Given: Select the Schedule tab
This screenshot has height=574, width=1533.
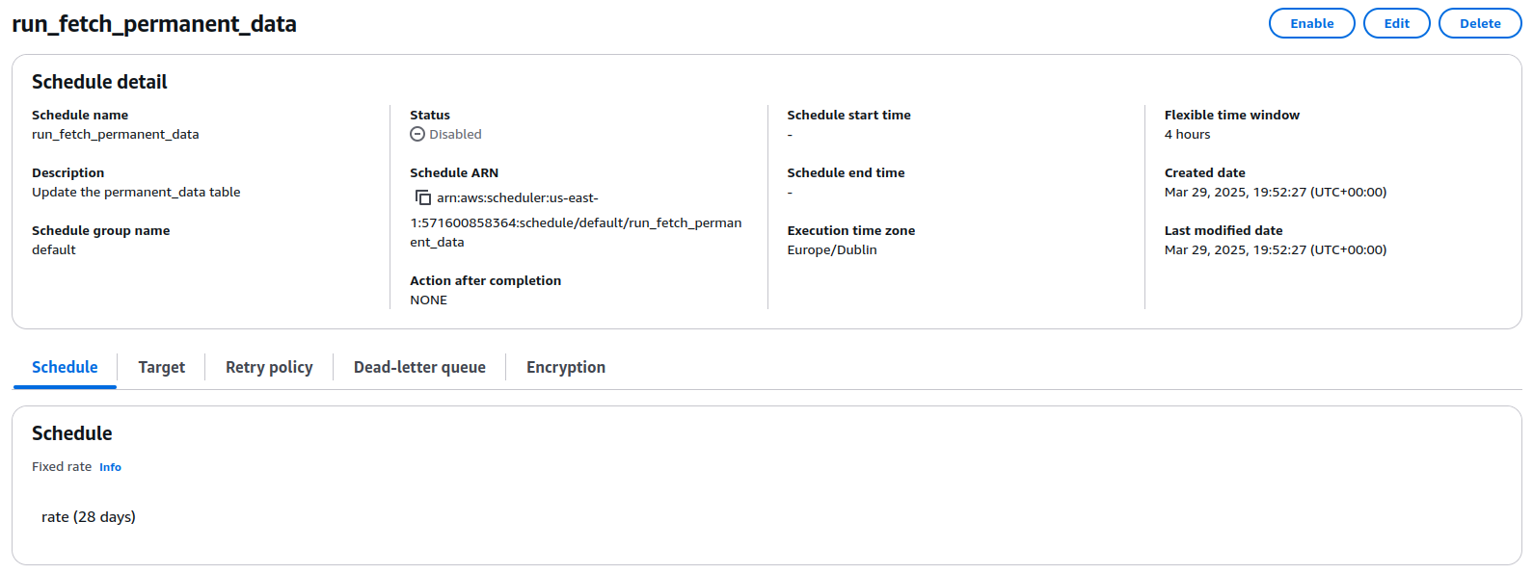Looking at the screenshot, I should tap(65, 367).
